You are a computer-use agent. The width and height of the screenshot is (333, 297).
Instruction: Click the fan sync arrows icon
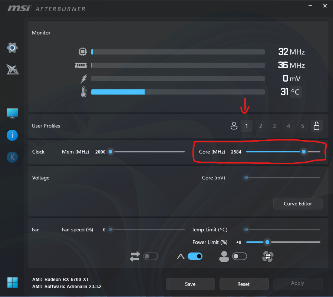(135, 256)
